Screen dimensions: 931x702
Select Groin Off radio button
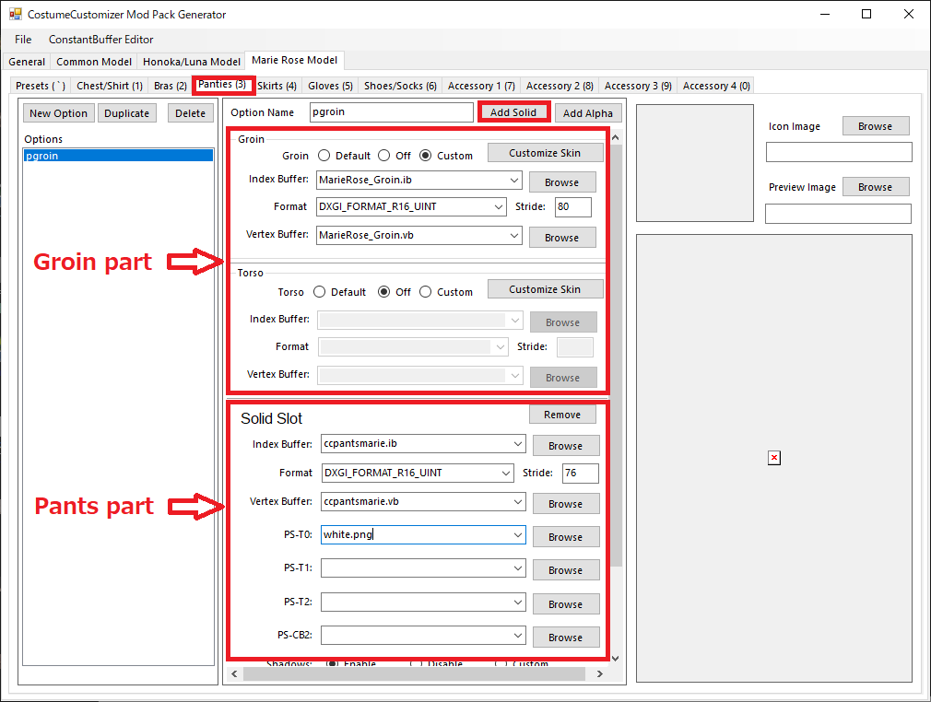384,156
